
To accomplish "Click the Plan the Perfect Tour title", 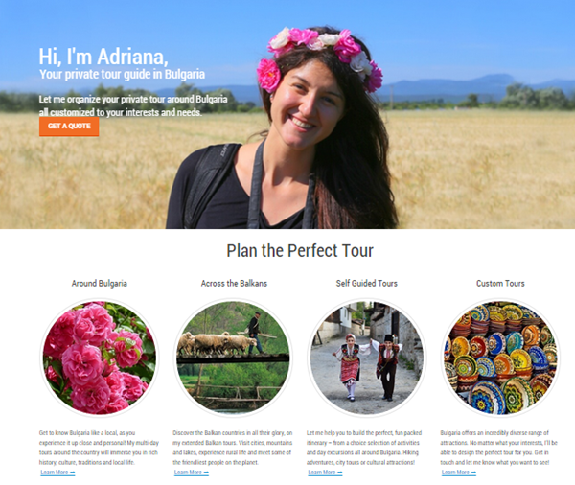I will (300, 251).
